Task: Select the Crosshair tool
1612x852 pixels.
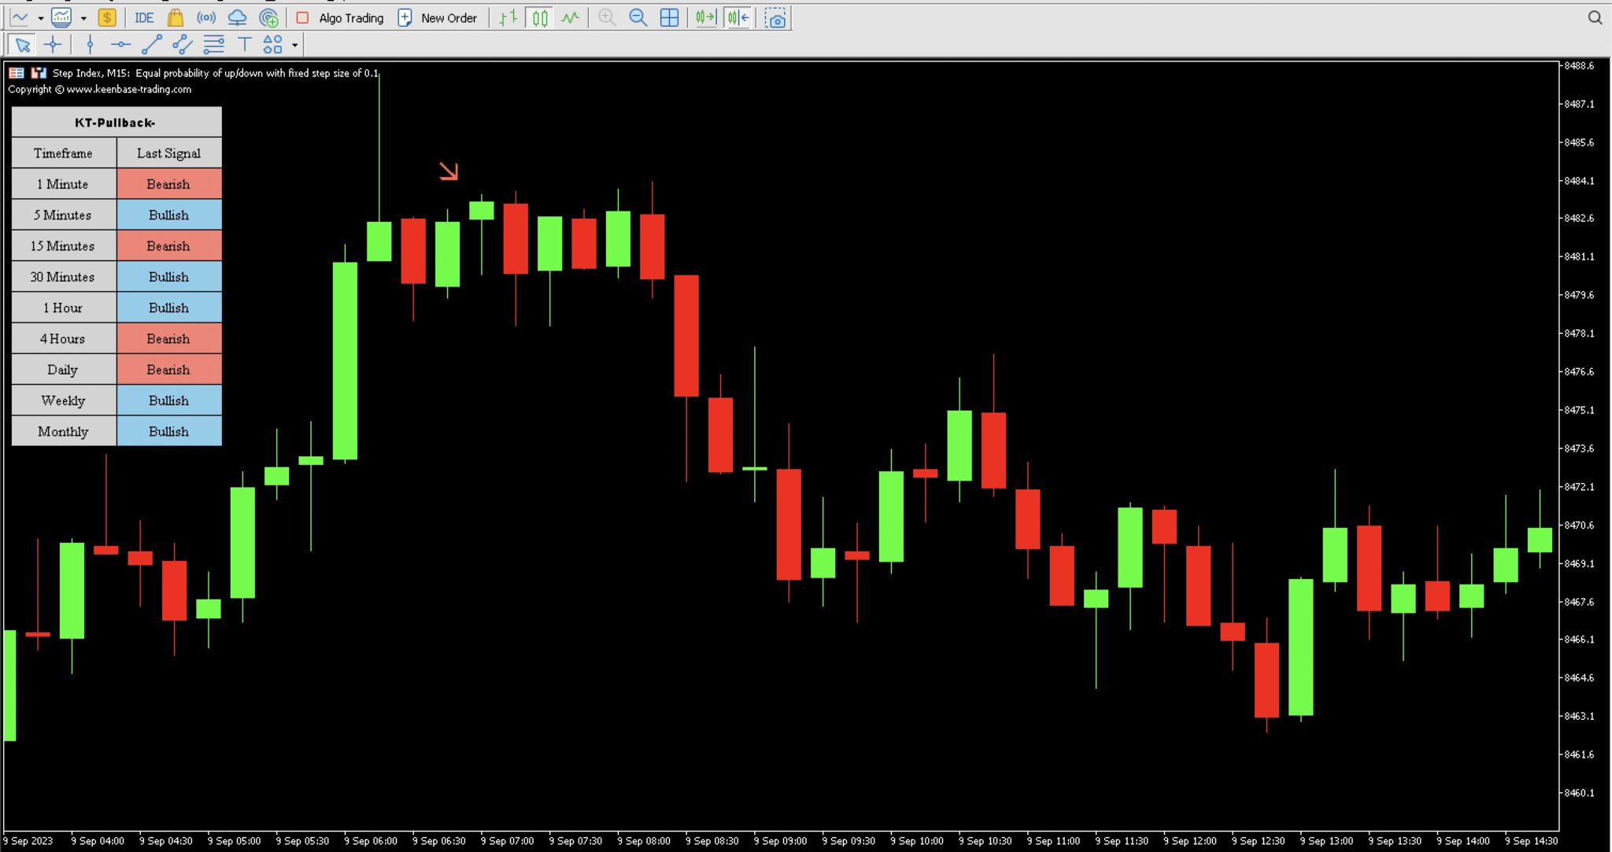Action: pos(53,45)
